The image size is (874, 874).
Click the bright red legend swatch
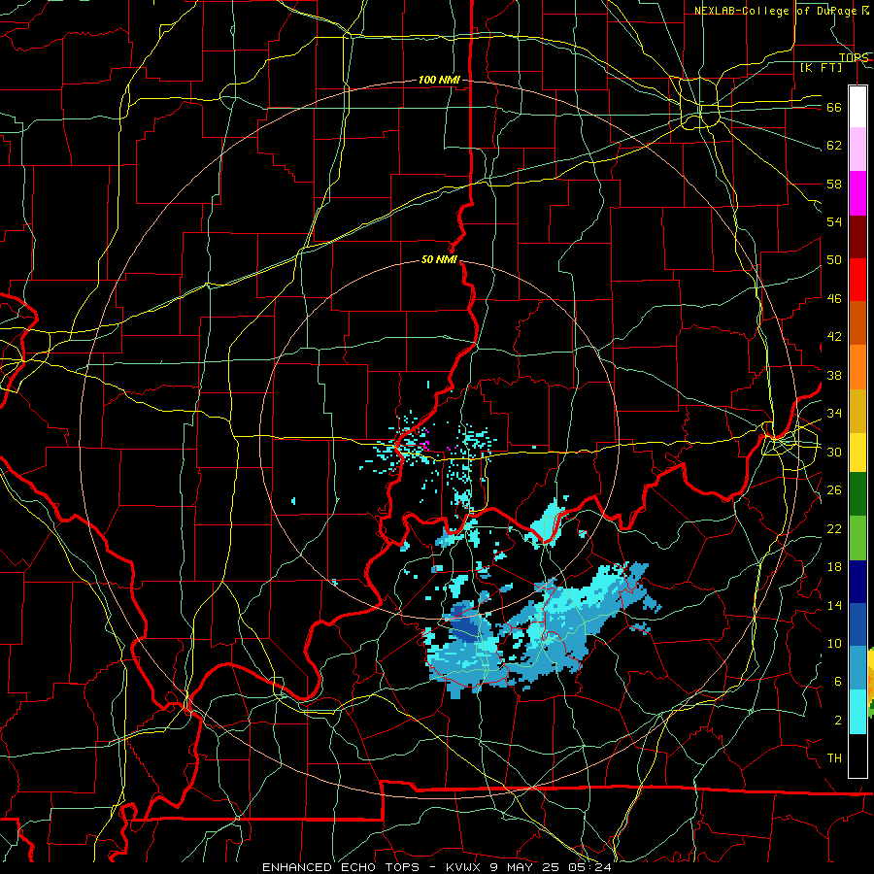(857, 280)
